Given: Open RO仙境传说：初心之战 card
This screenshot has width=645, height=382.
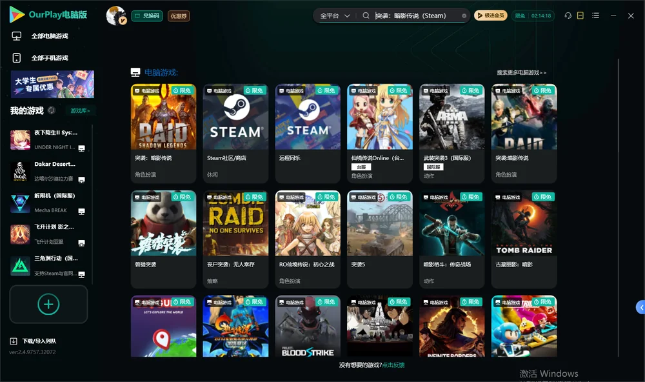Looking at the screenshot, I should click(x=308, y=239).
